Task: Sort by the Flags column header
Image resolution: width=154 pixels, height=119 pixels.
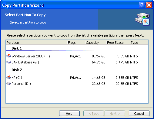Action: coord(76,43)
